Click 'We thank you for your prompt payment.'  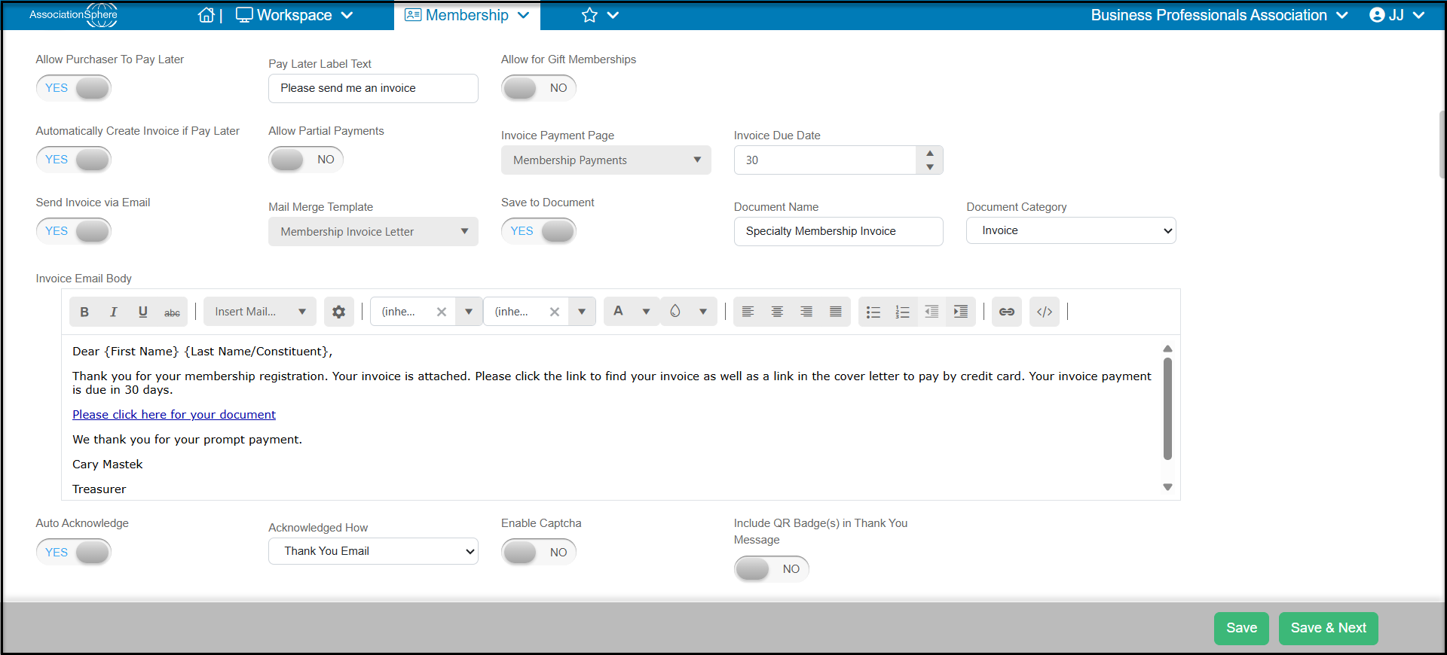[187, 440]
